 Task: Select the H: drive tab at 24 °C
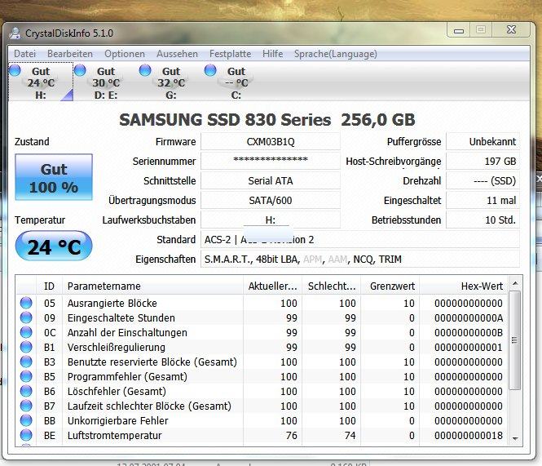(41, 82)
